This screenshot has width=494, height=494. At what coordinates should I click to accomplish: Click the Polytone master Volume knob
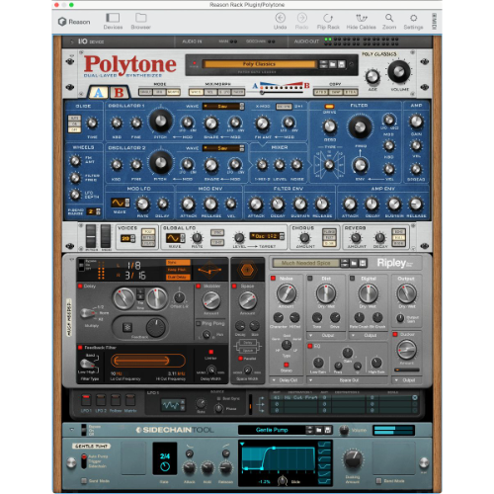point(399,71)
